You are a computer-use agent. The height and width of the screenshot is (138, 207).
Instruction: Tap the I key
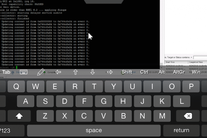tap(152, 86)
